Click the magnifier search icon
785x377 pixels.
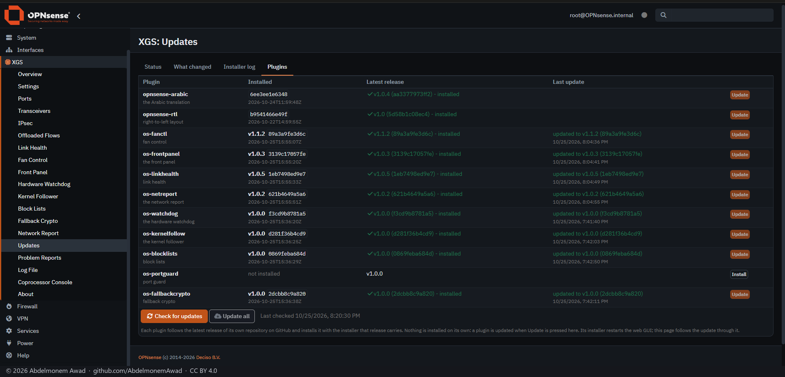[x=664, y=15]
